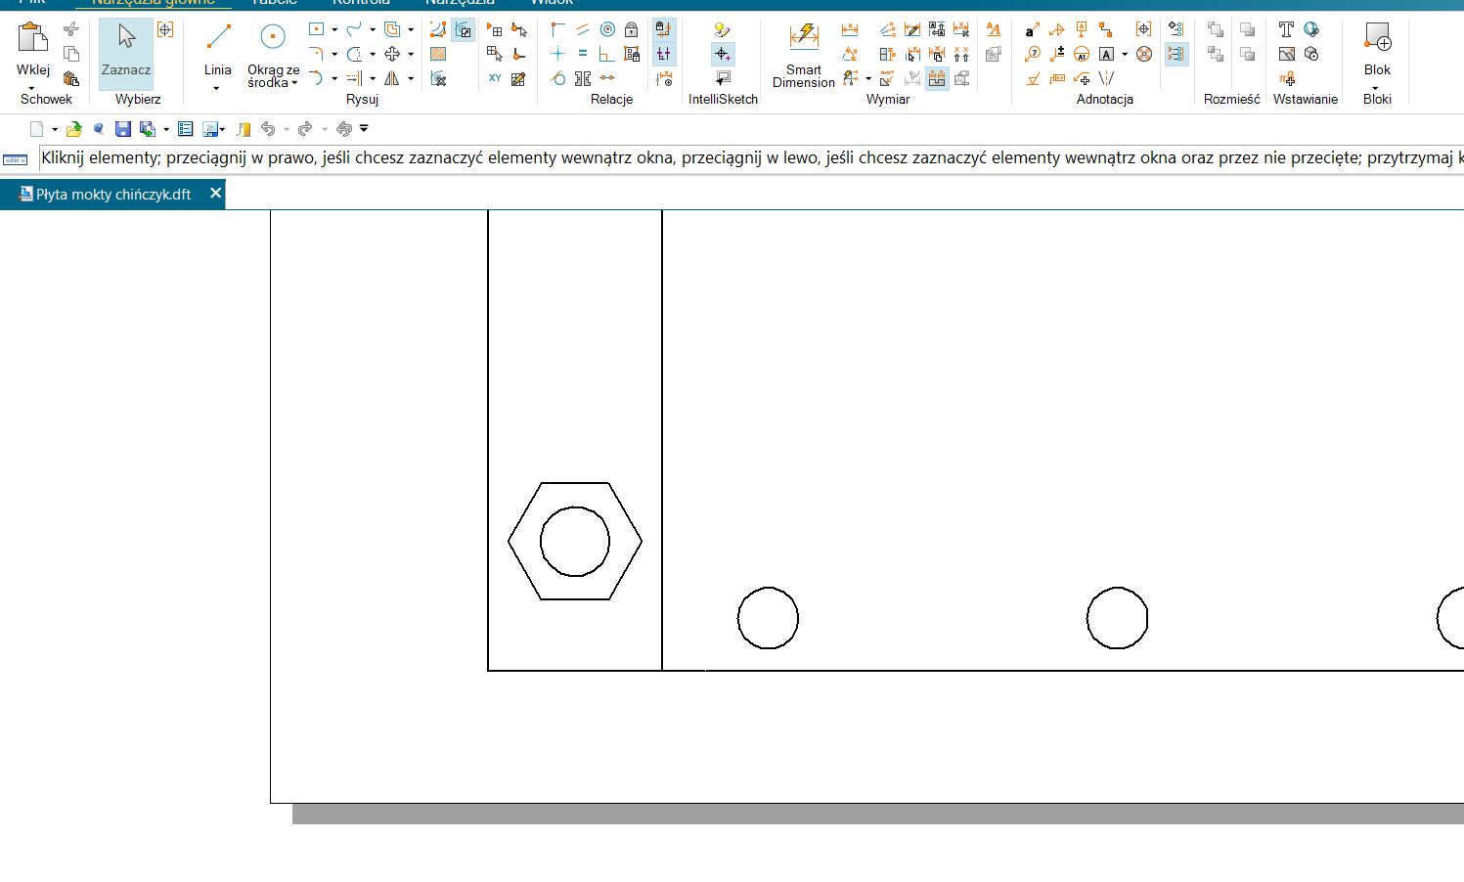Switch to the Widok ribbon tab

pyautogui.click(x=552, y=3)
